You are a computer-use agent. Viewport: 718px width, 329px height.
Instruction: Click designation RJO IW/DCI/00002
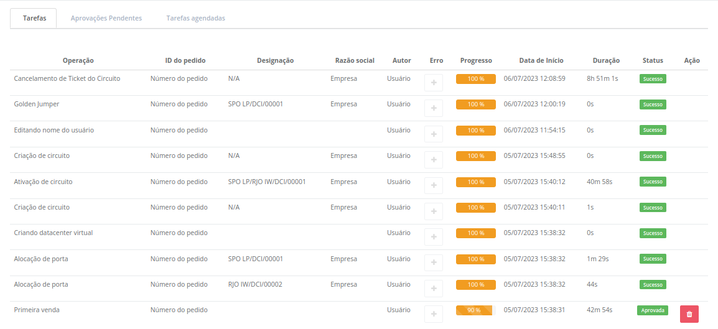coord(255,284)
